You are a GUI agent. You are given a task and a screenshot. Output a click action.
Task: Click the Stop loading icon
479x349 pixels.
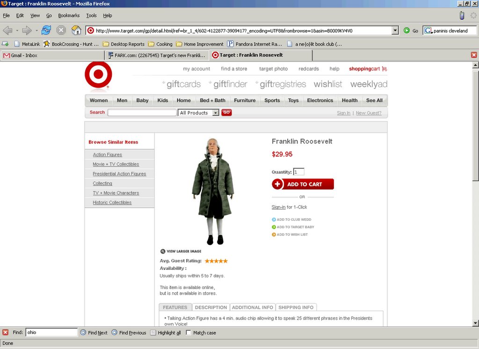coord(61,30)
